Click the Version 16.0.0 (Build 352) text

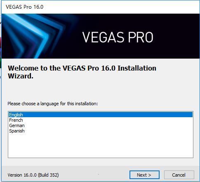pos(33,175)
